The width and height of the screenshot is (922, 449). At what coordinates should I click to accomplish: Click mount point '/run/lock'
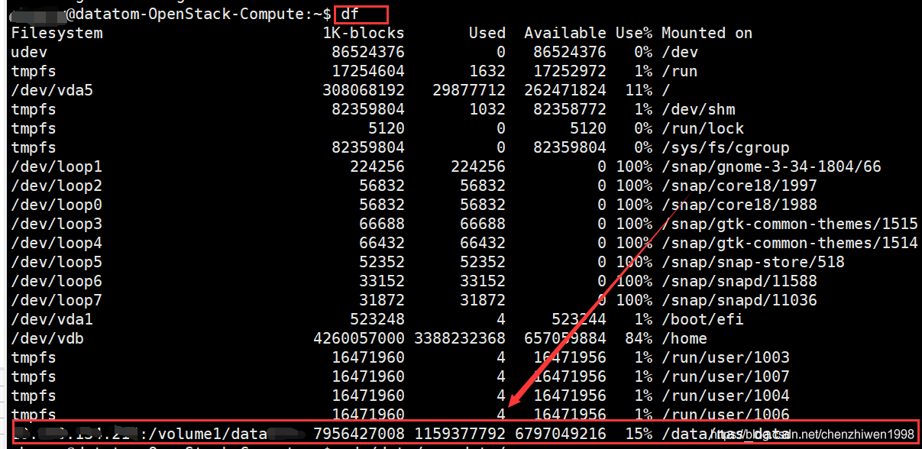click(x=703, y=128)
